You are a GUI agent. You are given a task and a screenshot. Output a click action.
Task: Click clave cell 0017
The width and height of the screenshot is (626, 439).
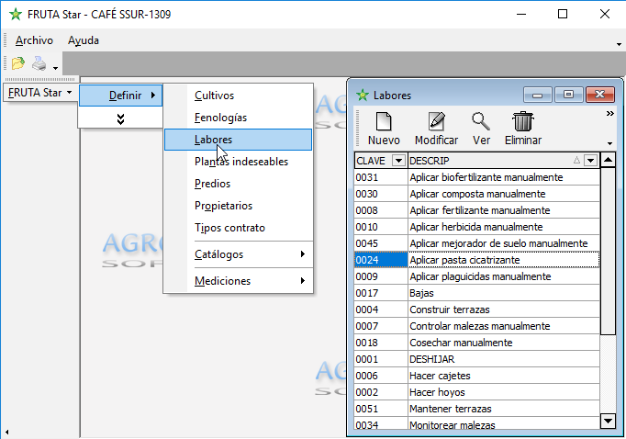[x=381, y=293]
